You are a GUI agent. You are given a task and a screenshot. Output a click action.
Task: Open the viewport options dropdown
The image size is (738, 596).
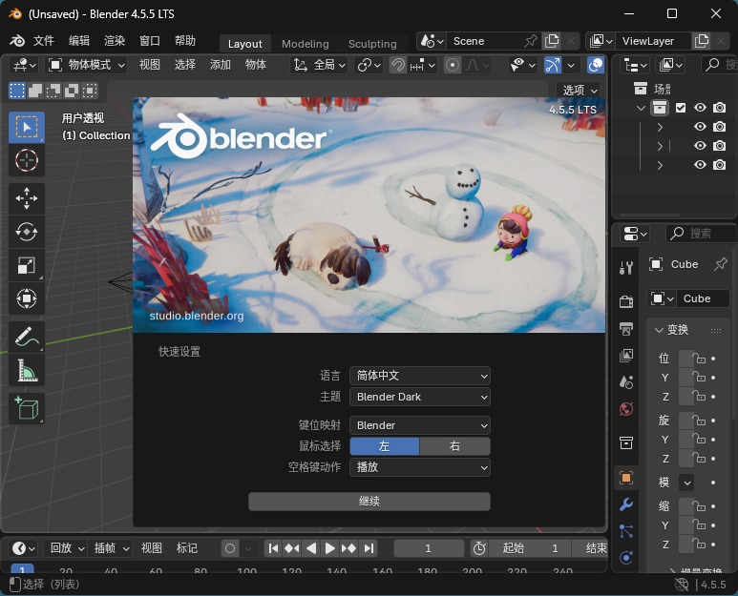[x=580, y=90]
